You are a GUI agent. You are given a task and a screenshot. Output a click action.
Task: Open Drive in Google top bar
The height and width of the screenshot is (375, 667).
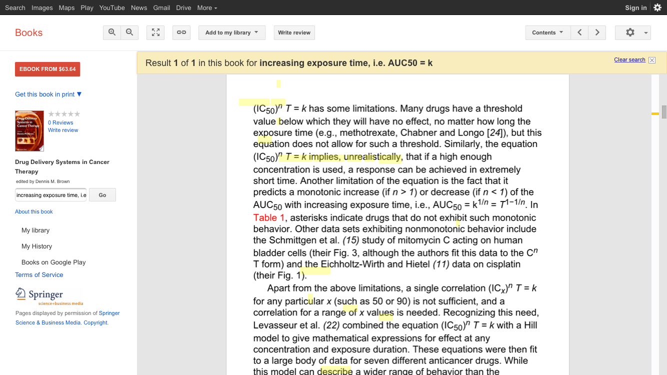pyautogui.click(x=183, y=7)
